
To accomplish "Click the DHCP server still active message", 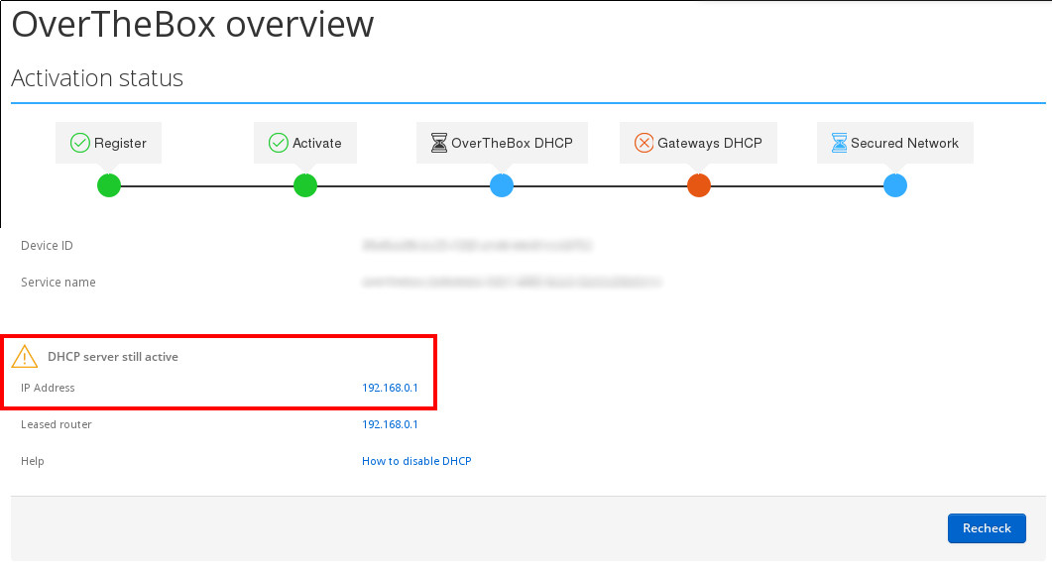I will tap(113, 357).
